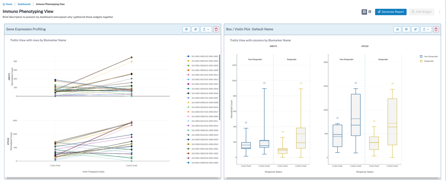Click the Gene Expression legend vertical scrollbar
Screen dimensions: 446x181
pyautogui.click(x=220, y=87)
